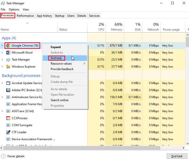
Task: Expand the Windows Explorer process group
Action: 2,67
